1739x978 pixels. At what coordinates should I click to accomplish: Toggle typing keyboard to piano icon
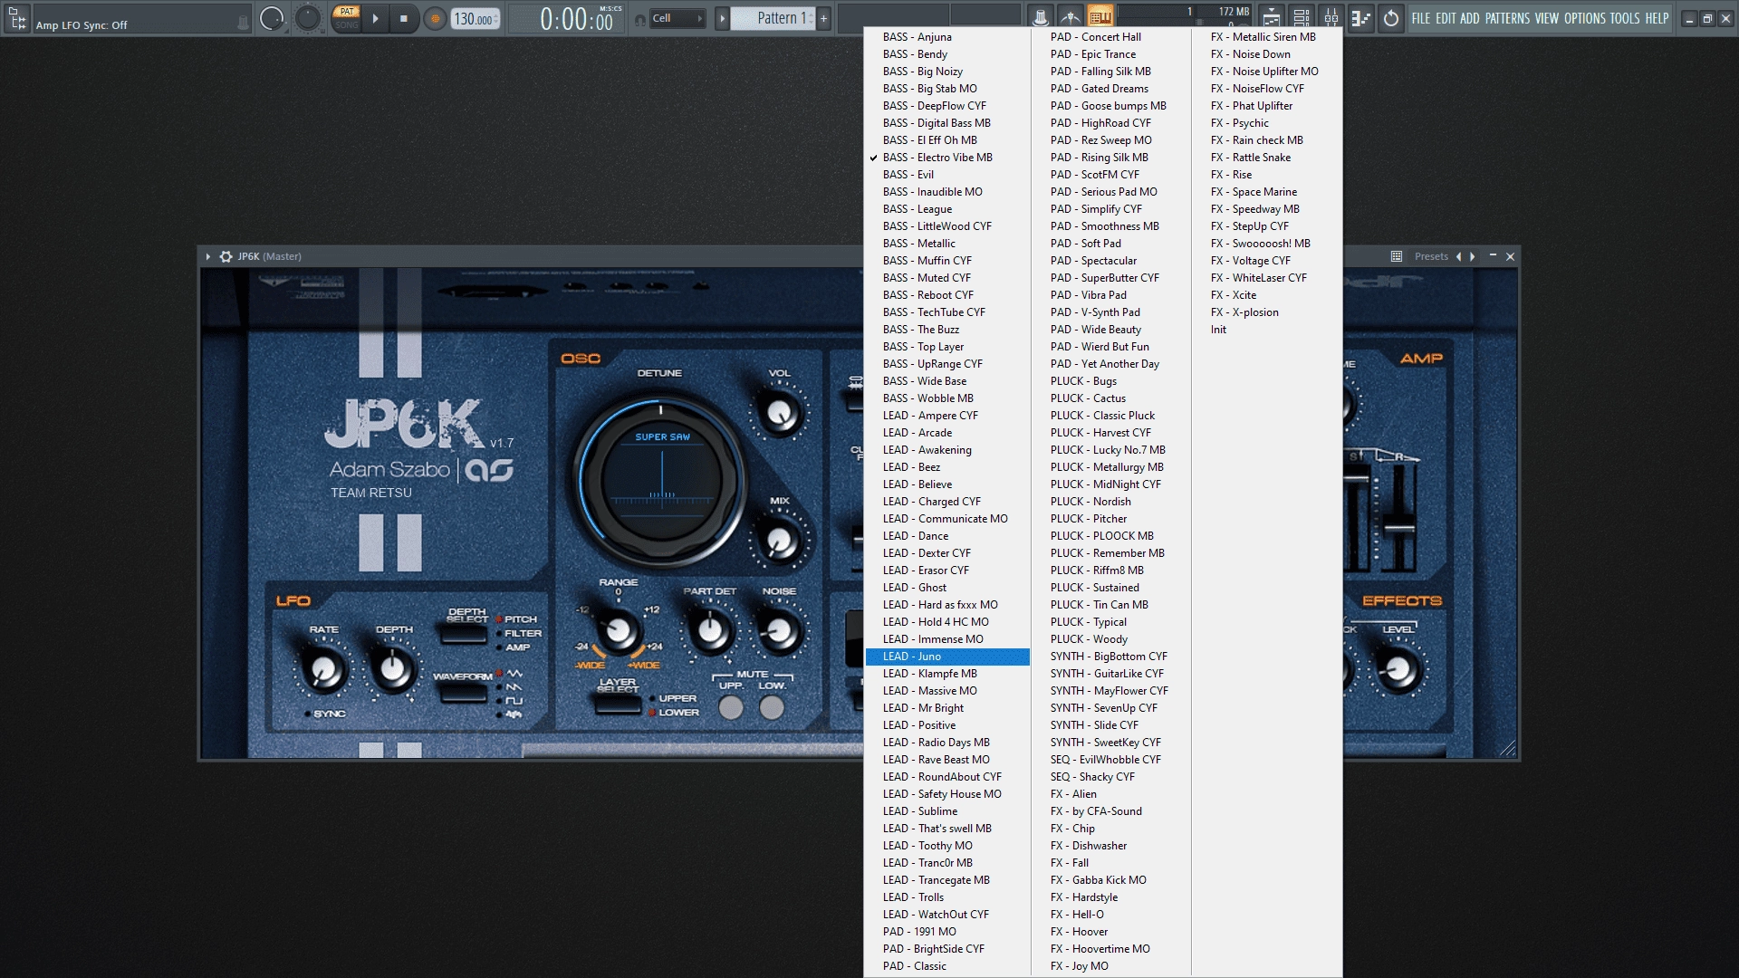tap(1100, 17)
